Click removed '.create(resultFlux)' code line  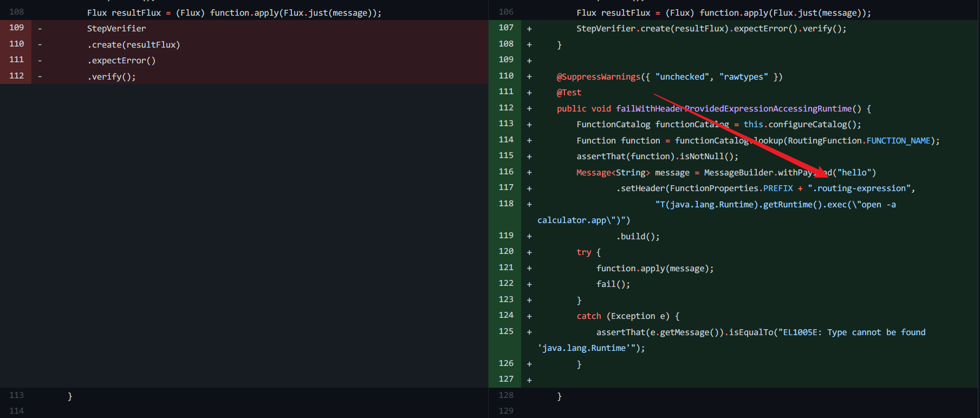(x=133, y=44)
